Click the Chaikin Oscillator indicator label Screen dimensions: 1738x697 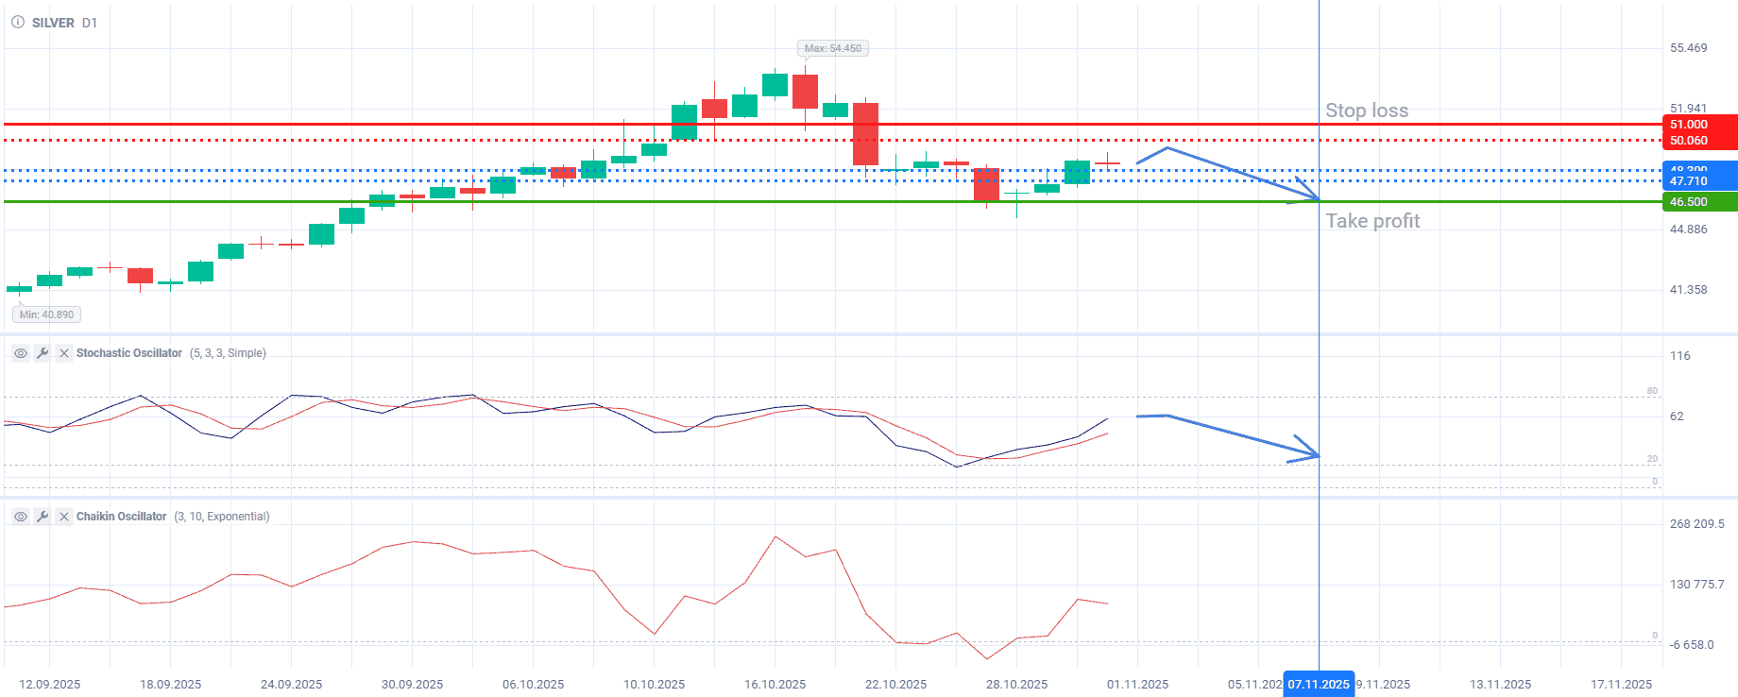(x=121, y=517)
